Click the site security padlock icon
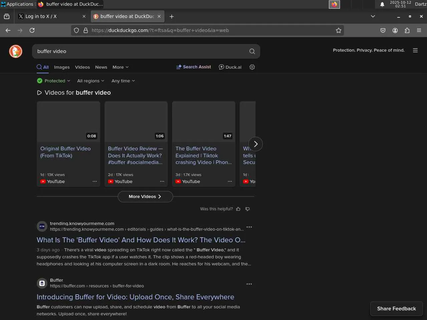Image resolution: width=427 pixels, height=320 pixels. (x=86, y=30)
